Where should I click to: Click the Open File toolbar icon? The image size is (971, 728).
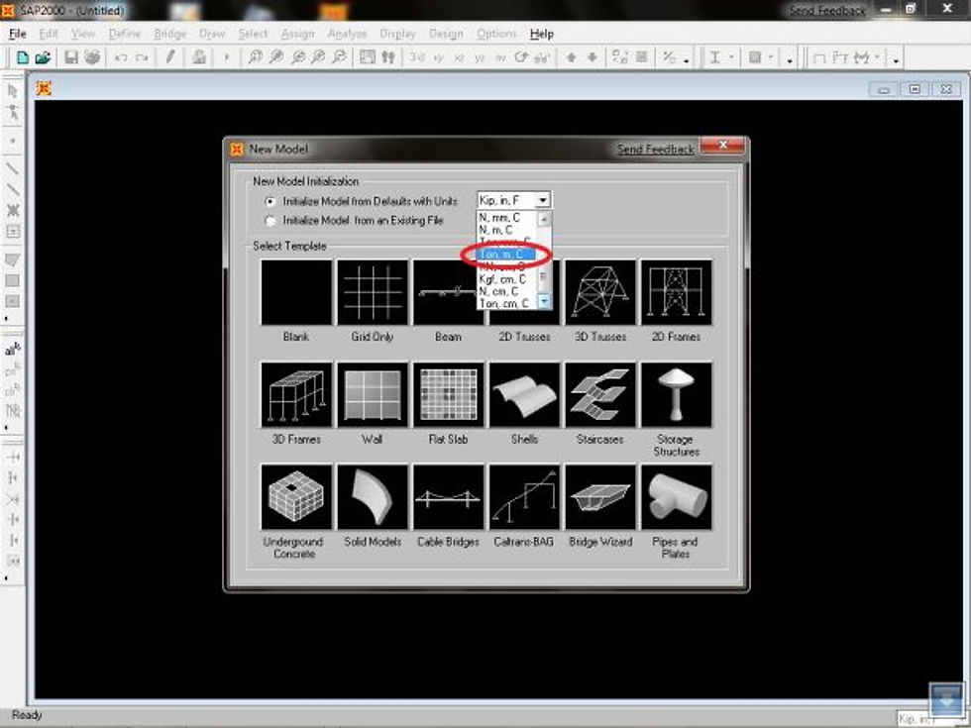[x=43, y=57]
